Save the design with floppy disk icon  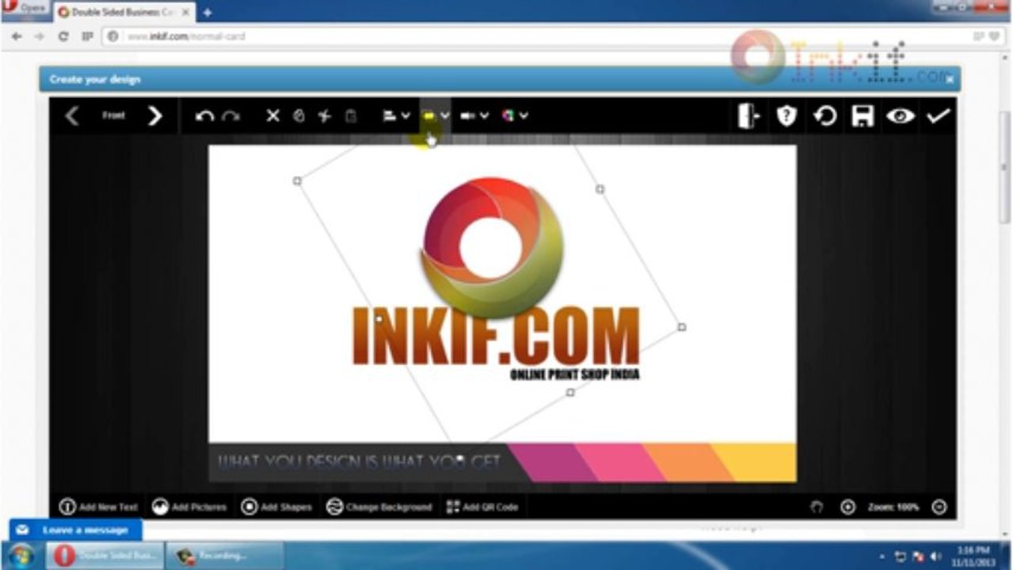pyautogui.click(x=863, y=116)
